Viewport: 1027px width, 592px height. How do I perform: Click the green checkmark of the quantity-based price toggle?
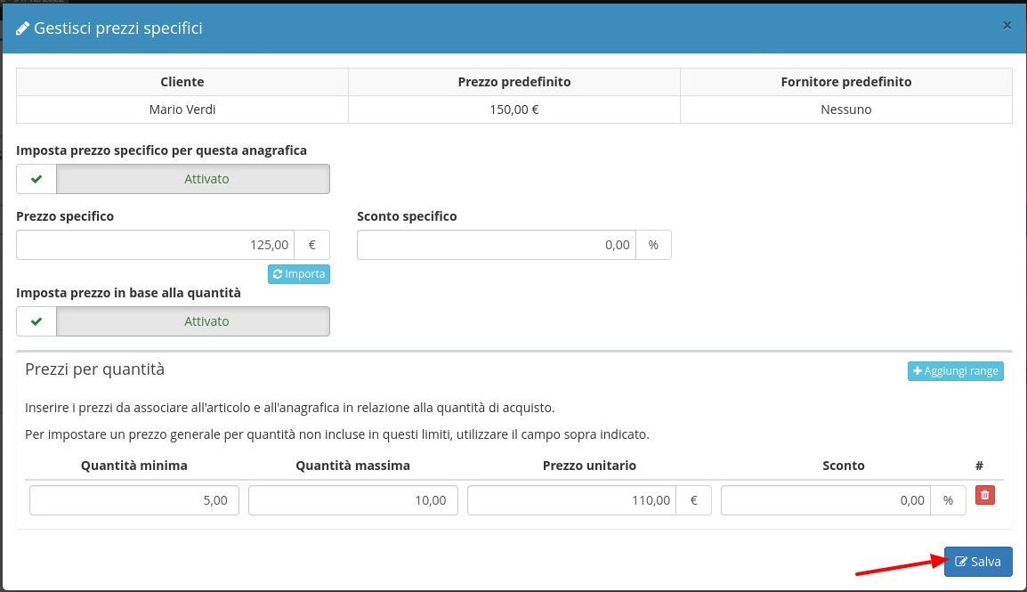[x=36, y=321]
